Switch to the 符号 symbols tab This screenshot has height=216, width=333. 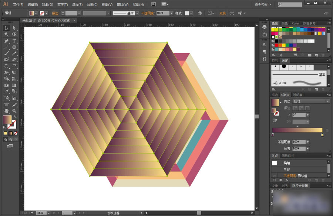pyautogui.click(x=275, y=61)
